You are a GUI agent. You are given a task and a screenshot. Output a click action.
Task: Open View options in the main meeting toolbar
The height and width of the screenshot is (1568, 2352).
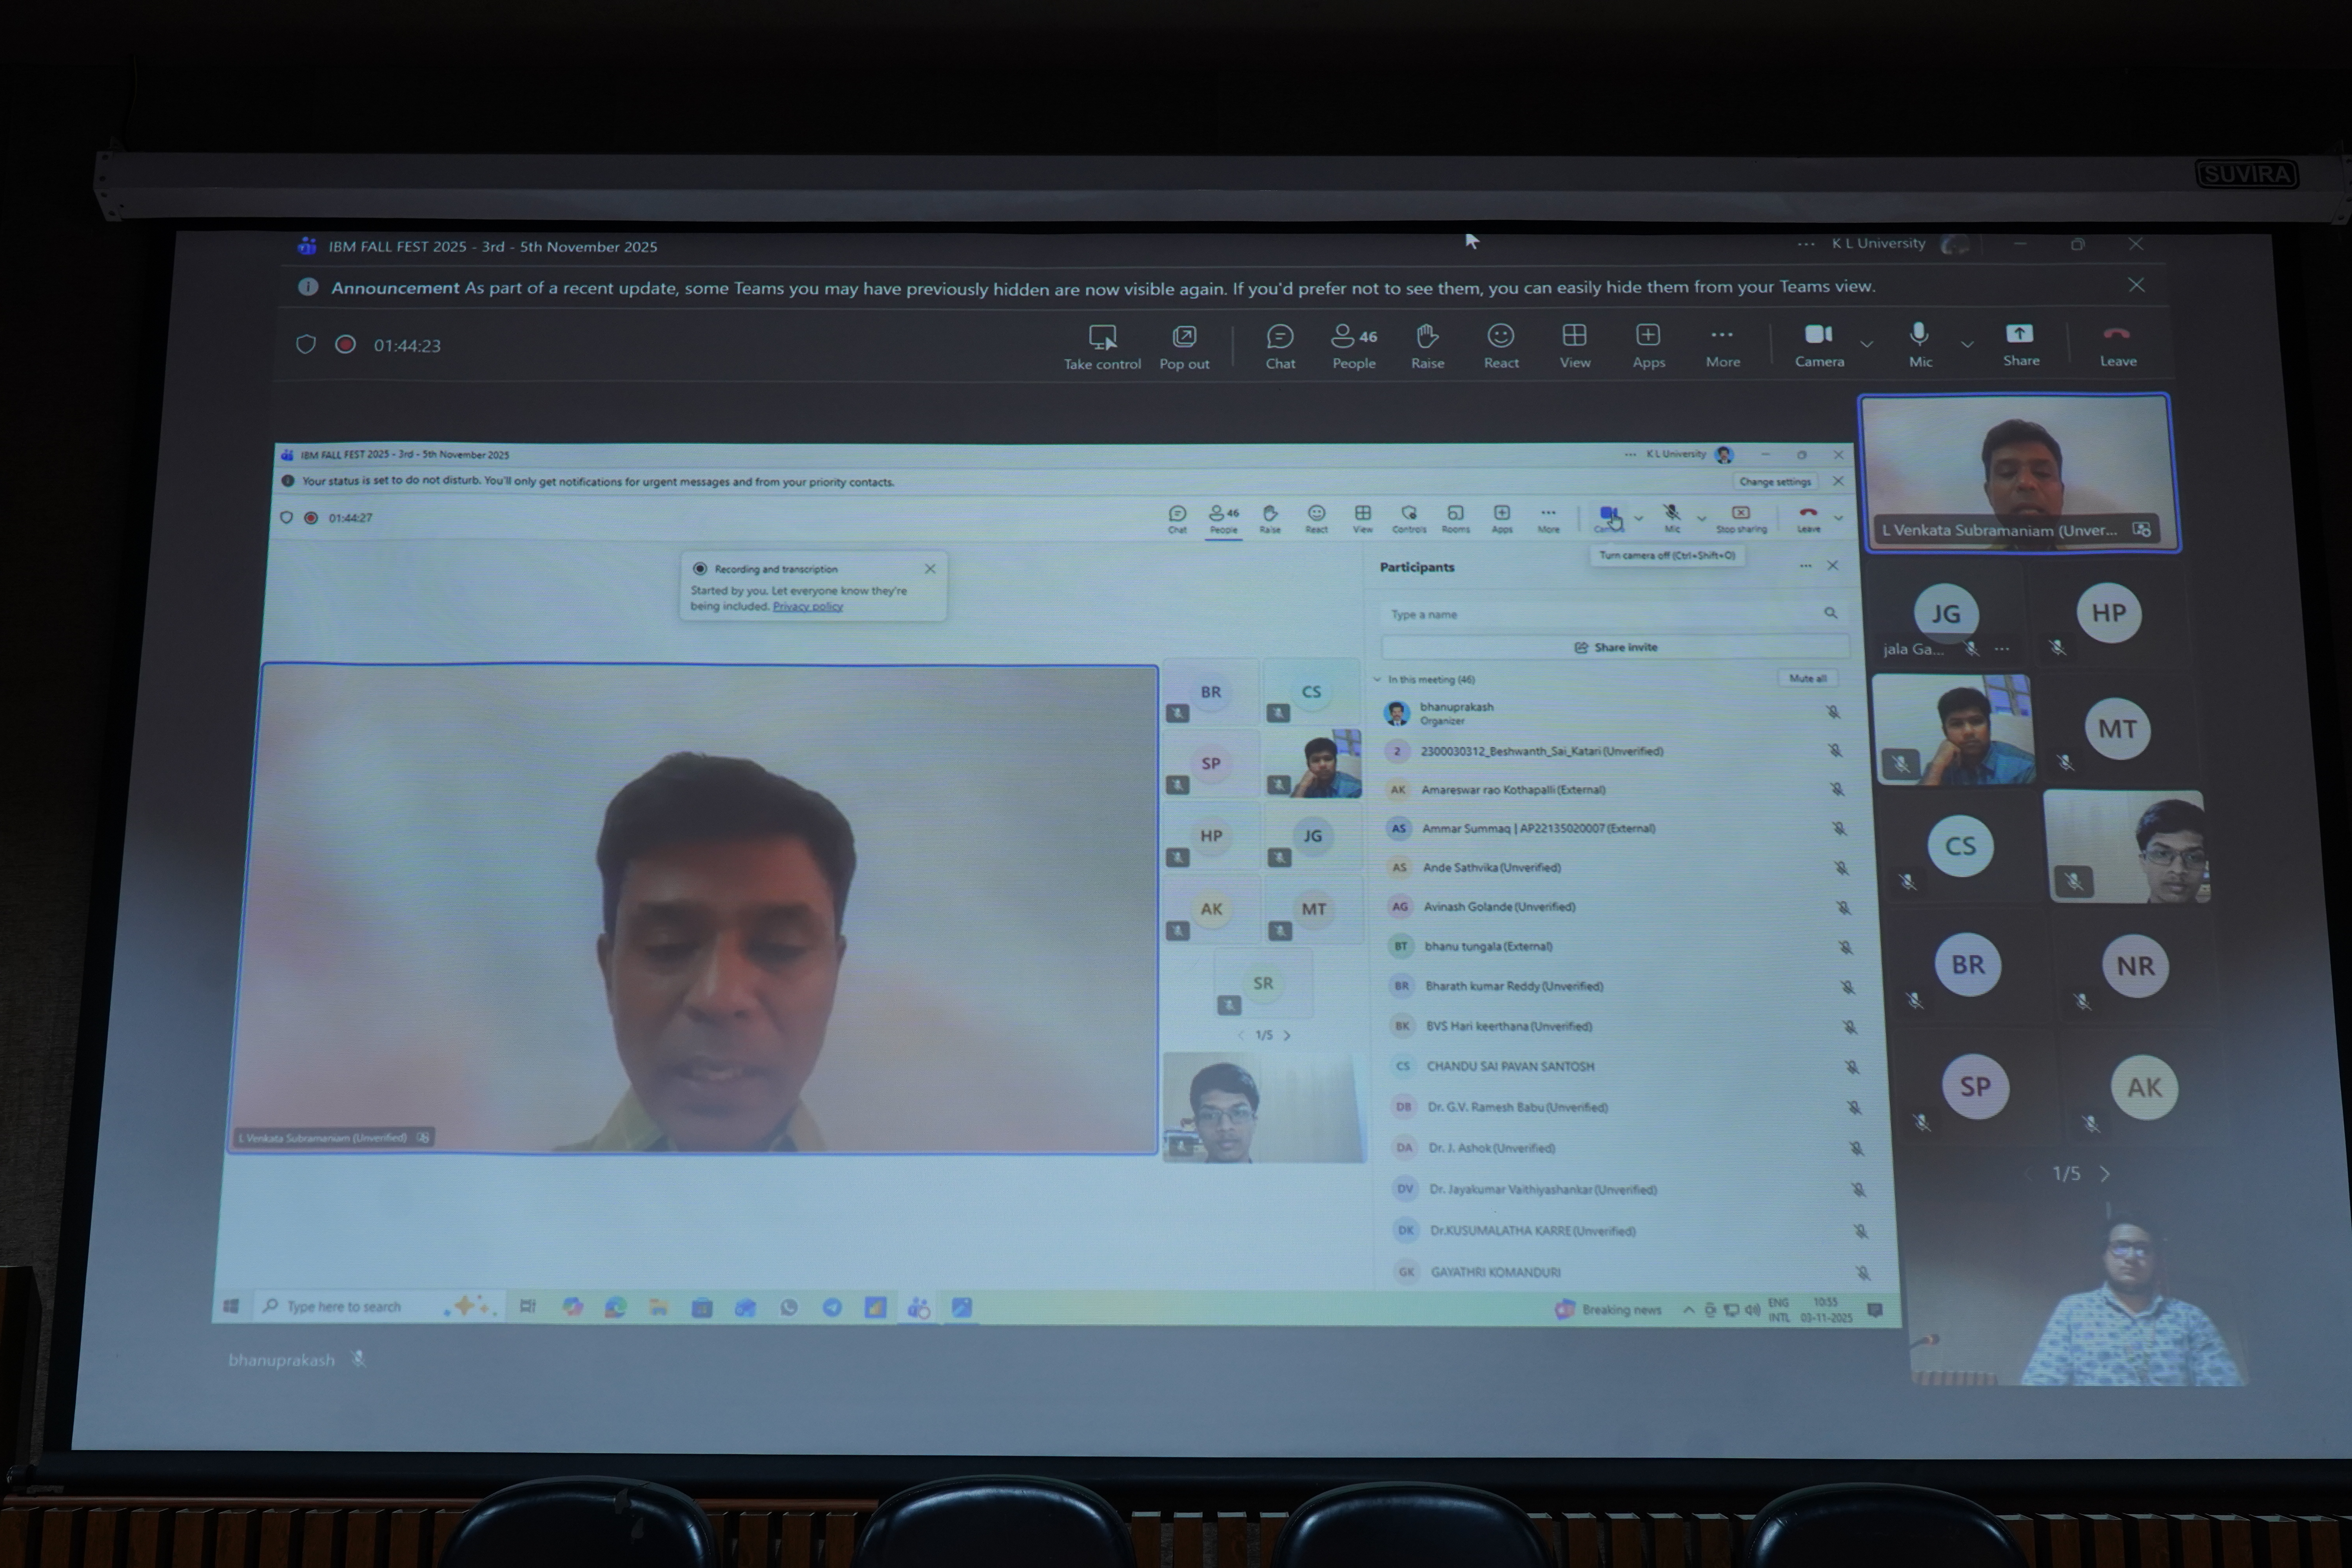(x=1575, y=346)
